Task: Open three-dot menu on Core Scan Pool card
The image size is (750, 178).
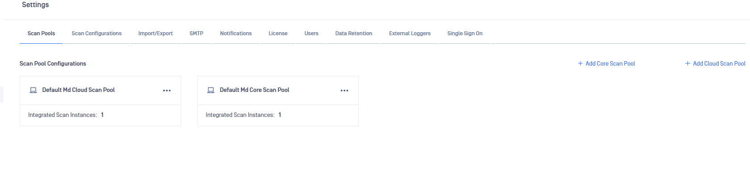Action: click(344, 91)
